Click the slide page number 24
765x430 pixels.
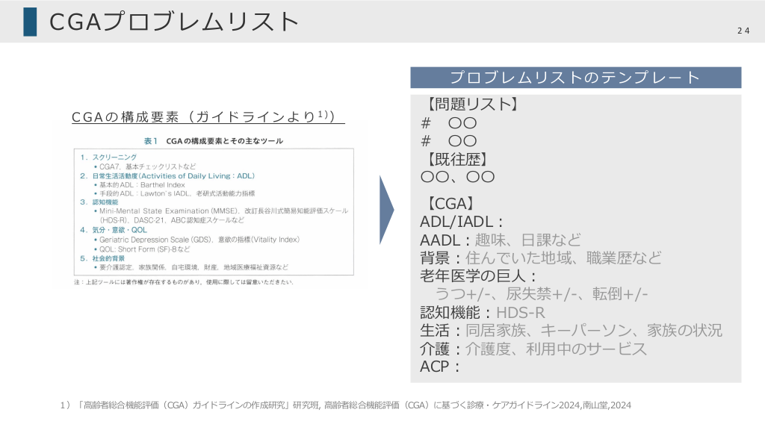coord(743,31)
